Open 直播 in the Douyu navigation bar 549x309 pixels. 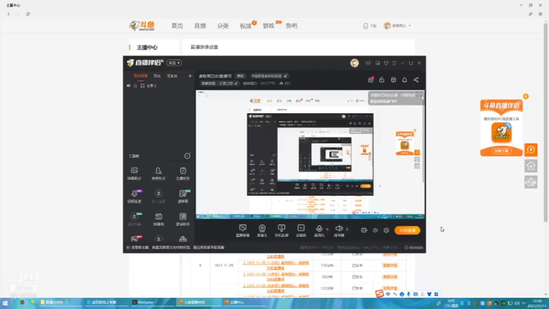pos(200,26)
